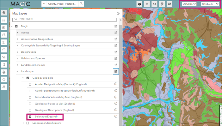This screenshot has width=222, height=126.
Task: Show info for Soilscape (England) layer
Action: [116, 117]
